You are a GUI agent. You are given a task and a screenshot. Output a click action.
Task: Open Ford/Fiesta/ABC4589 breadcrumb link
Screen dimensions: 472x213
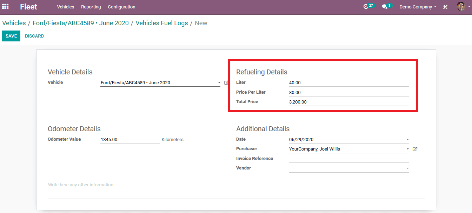(x=81, y=23)
